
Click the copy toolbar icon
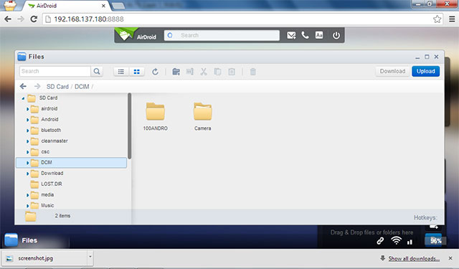click(x=217, y=72)
